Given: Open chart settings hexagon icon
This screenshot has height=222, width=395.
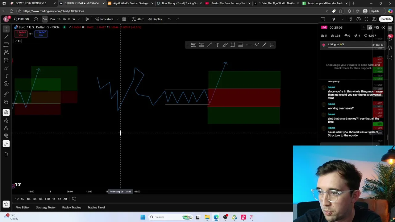Looking at the screenshot, I should pyautogui.click(x=359, y=19).
